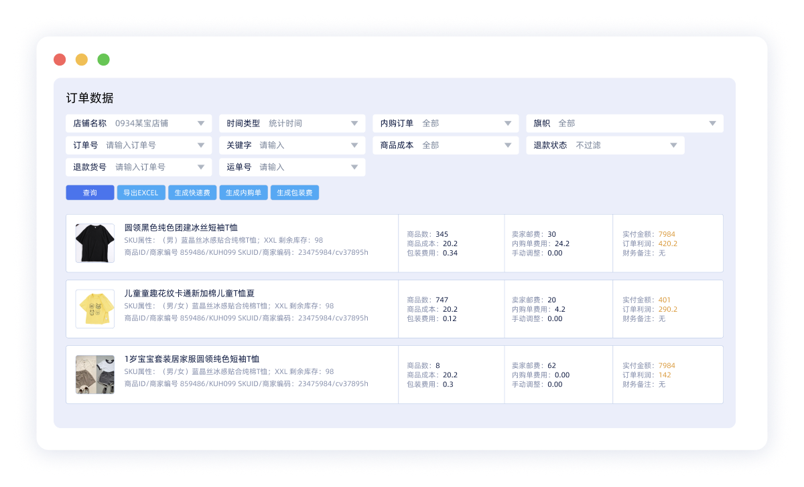Click the 生成快递费 button

coord(192,193)
